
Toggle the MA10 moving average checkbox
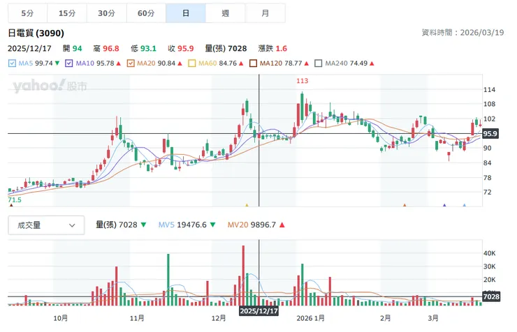tap(69, 63)
